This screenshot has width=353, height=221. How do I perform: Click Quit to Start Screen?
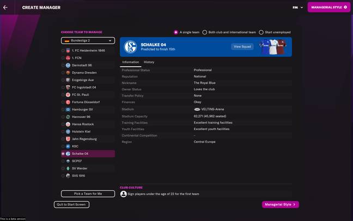[x=71, y=205]
